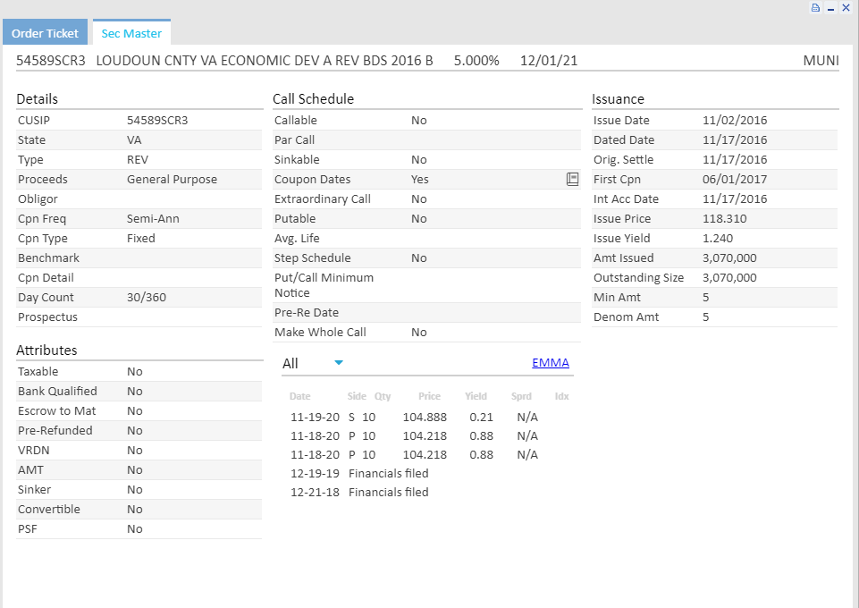The width and height of the screenshot is (859, 608).
Task: Click the MUNI label in header
Action: (821, 60)
